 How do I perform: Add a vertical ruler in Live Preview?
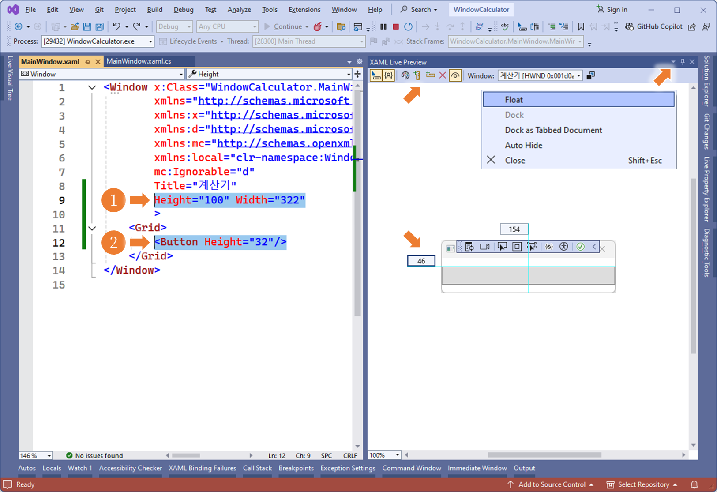(x=417, y=75)
